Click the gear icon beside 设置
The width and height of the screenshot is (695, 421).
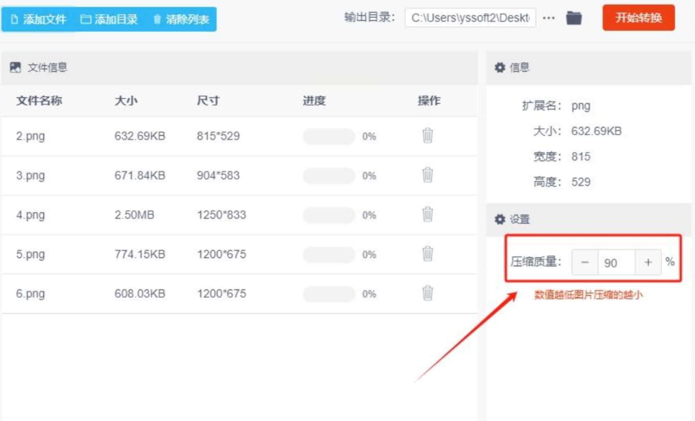click(x=500, y=219)
